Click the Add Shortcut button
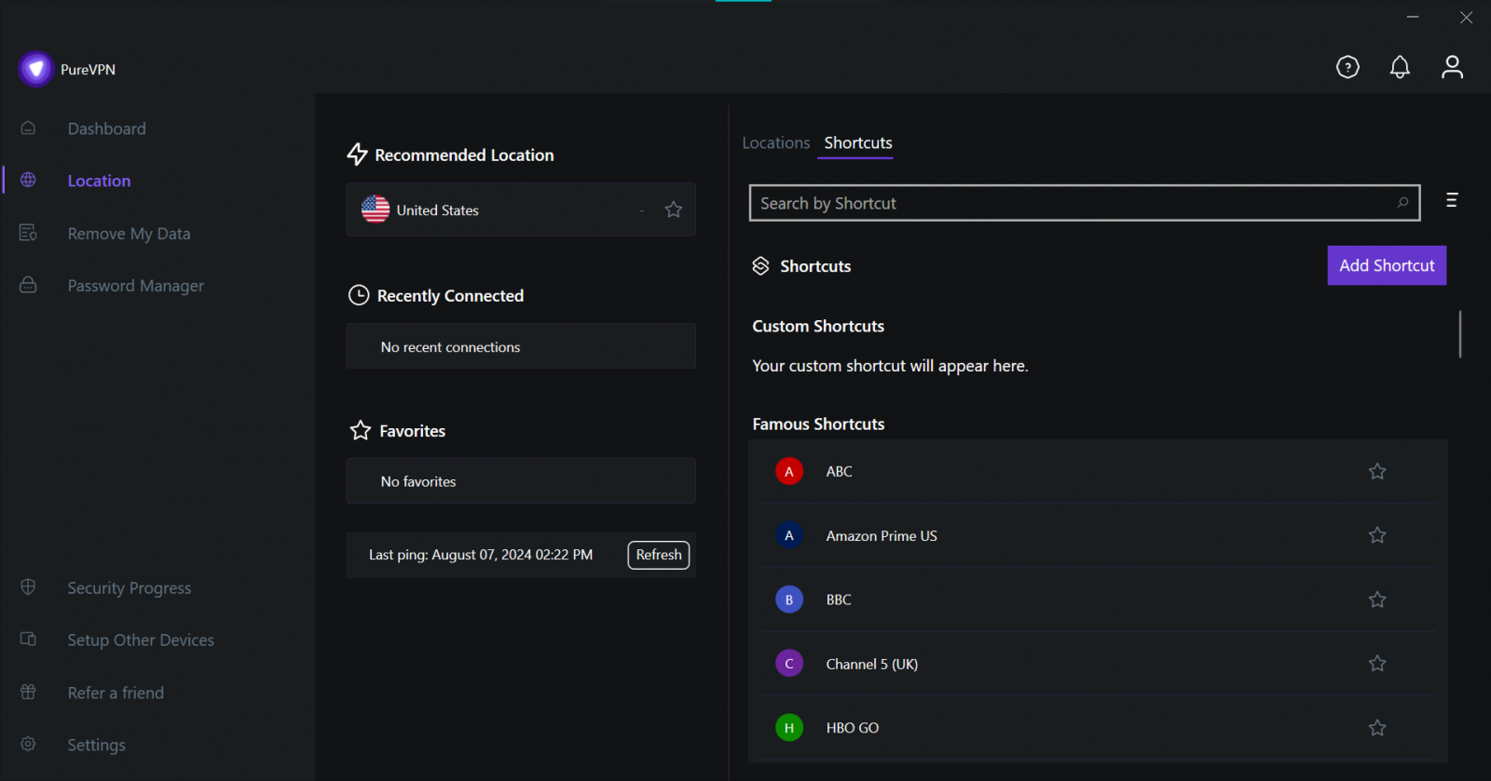 (1387, 265)
